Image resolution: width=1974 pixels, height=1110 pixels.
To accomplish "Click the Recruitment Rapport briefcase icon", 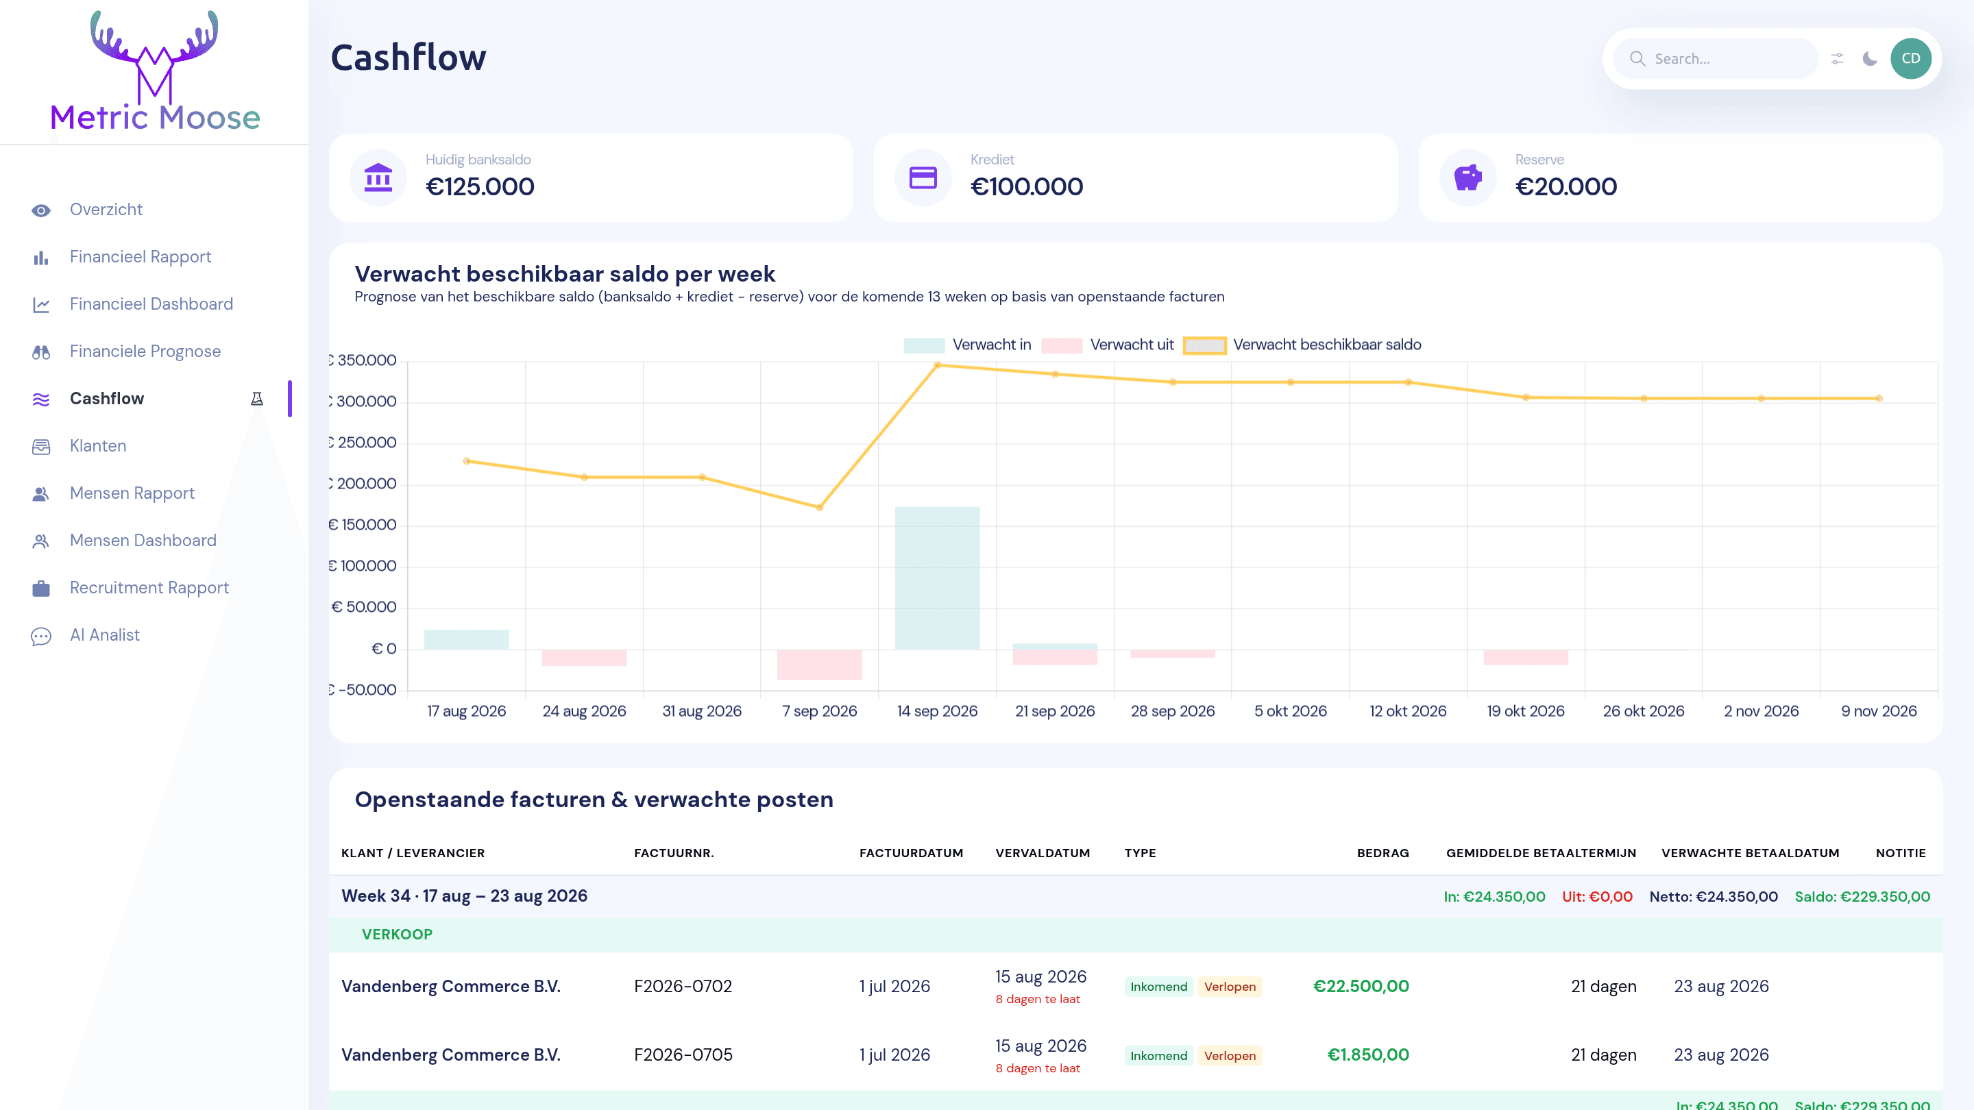I will (x=41, y=589).
